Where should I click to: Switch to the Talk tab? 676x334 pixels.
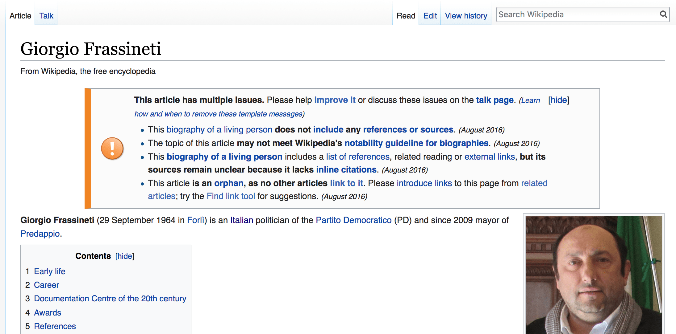point(46,16)
